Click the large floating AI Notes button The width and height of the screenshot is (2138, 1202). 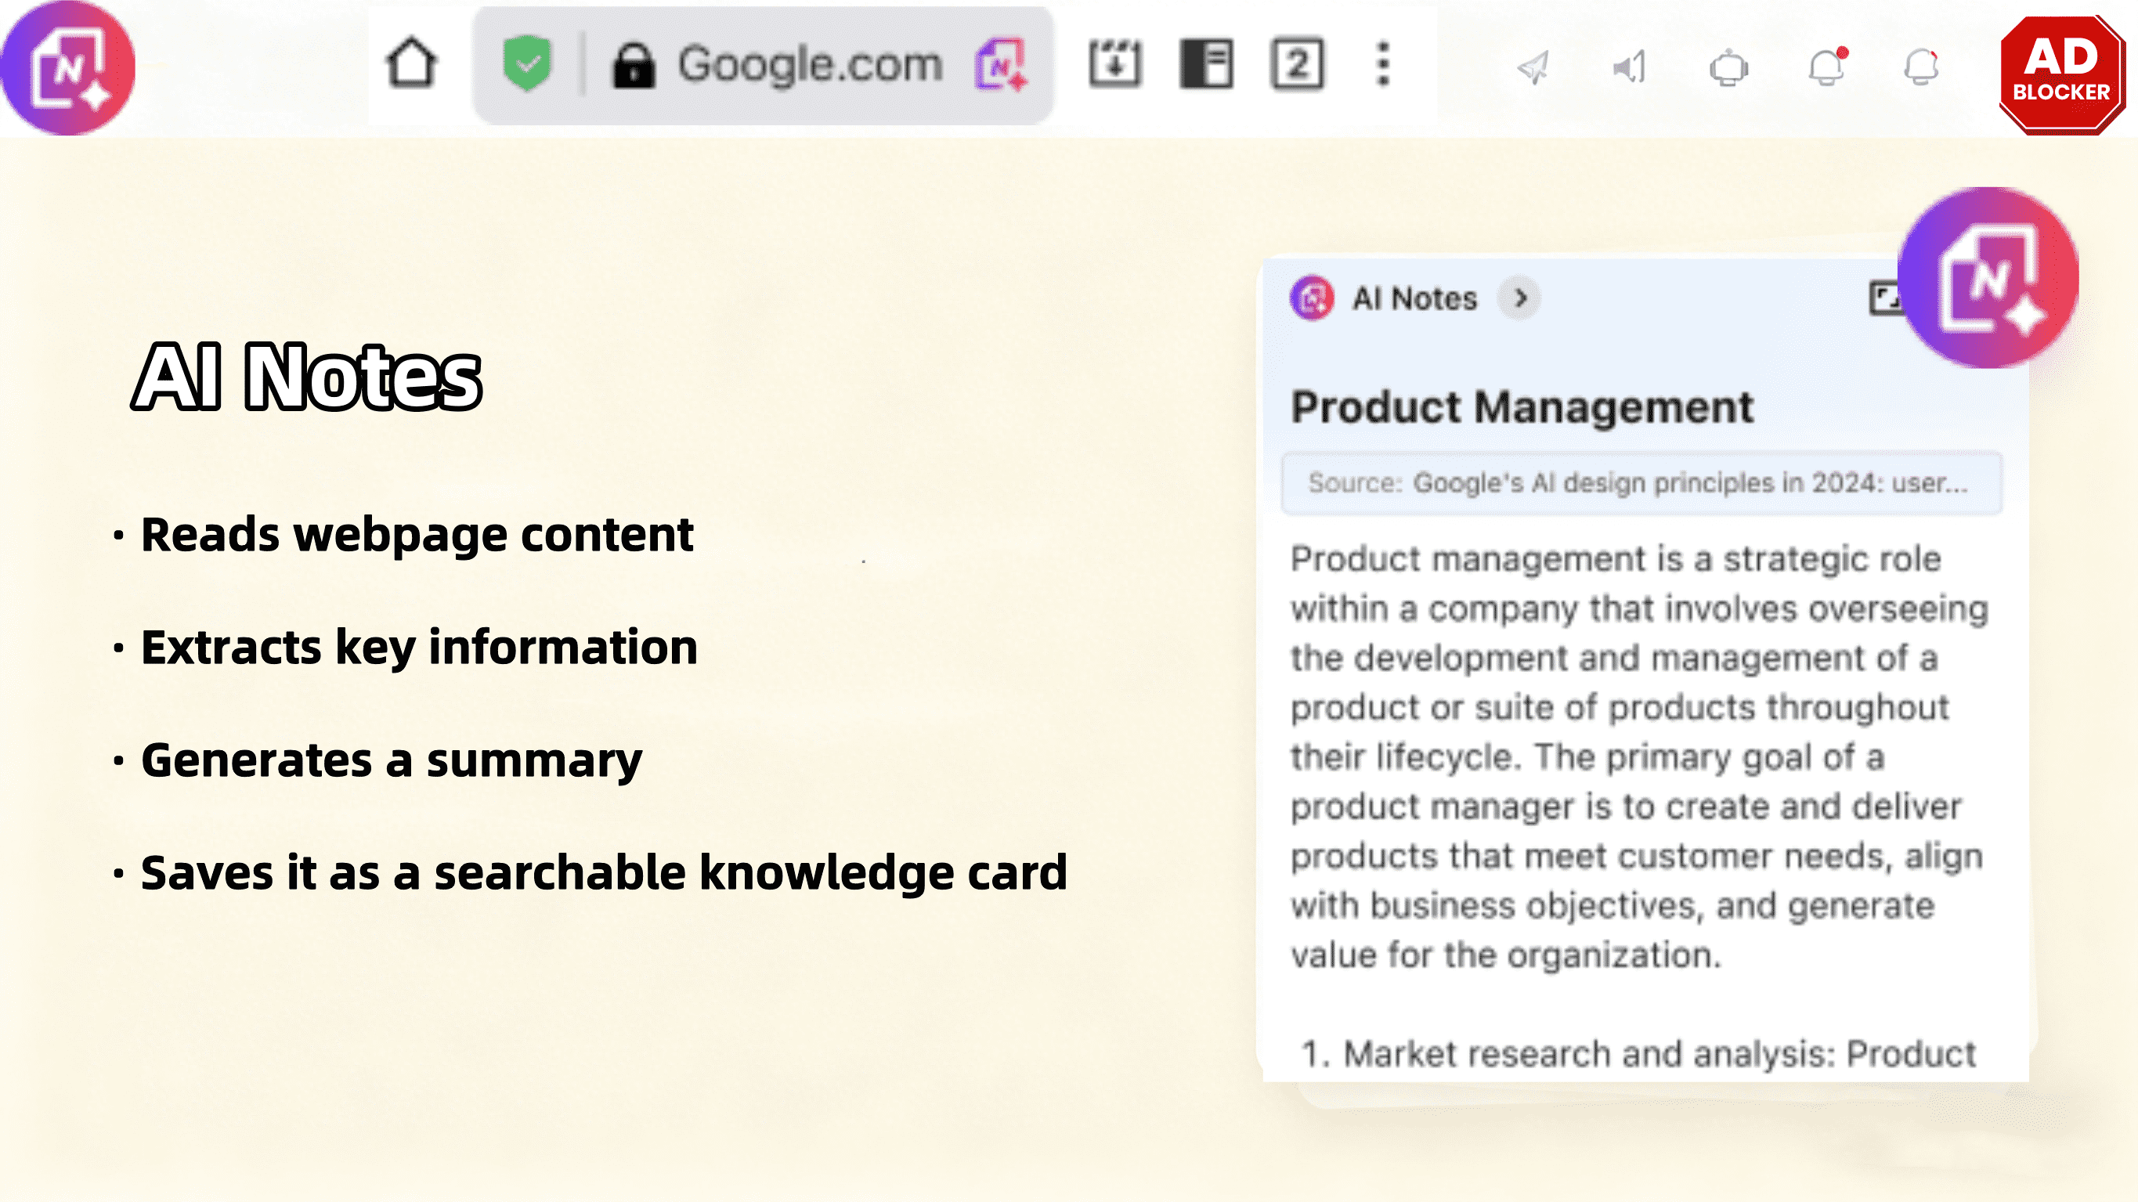1988,278
